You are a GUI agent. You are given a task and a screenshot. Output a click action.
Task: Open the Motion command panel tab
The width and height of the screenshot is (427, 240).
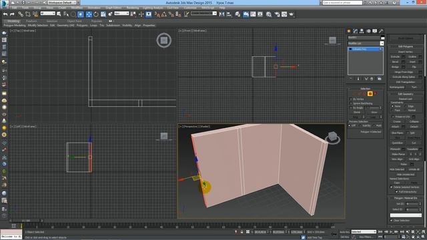[x=368, y=31]
